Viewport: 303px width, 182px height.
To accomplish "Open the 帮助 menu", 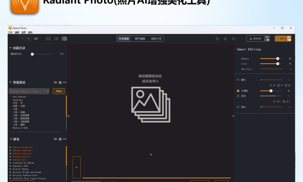I will coord(30,32).
